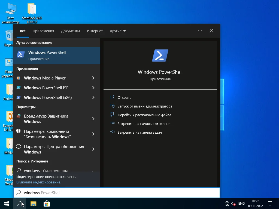This screenshot has height=209, width=279.
Task: Expand Windows Media Player options arrow
Action: click(93, 78)
